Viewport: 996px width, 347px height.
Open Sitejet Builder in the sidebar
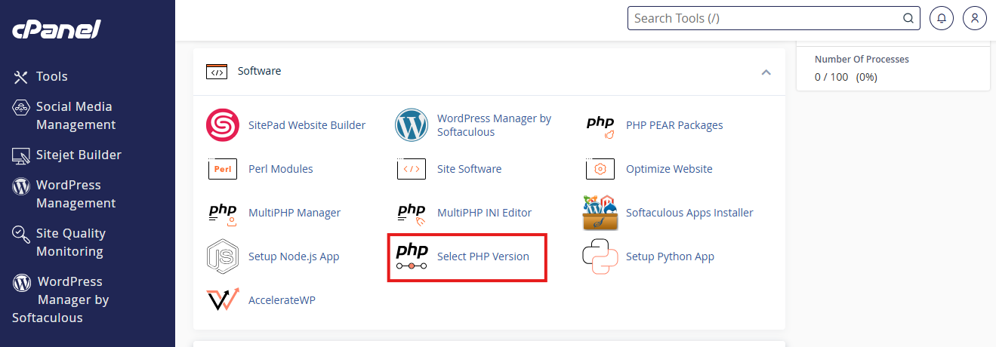pyautogui.click(x=79, y=155)
